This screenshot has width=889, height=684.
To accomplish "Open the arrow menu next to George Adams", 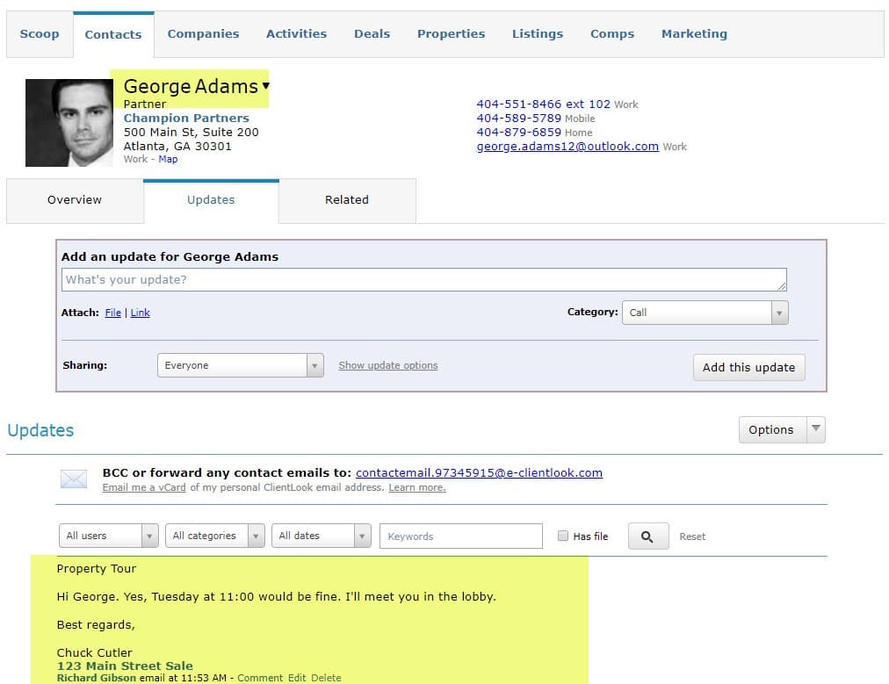I will tap(265, 85).
